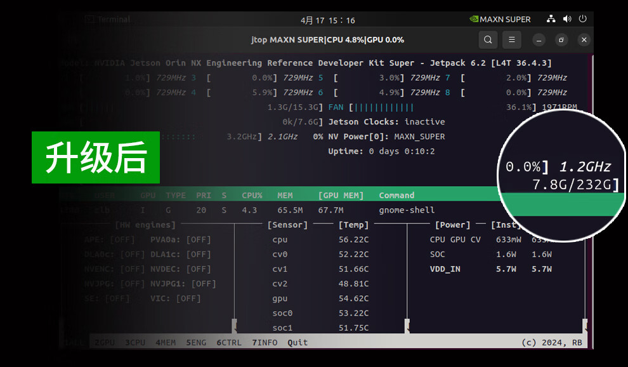Switch to the 5ENG page
The width and height of the screenshot is (628, 367).
pyautogui.click(x=196, y=342)
